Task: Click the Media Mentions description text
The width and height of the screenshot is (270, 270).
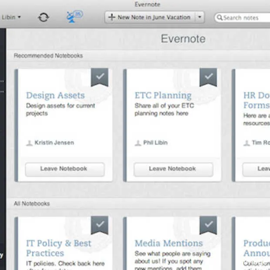Action: (172, 260)
